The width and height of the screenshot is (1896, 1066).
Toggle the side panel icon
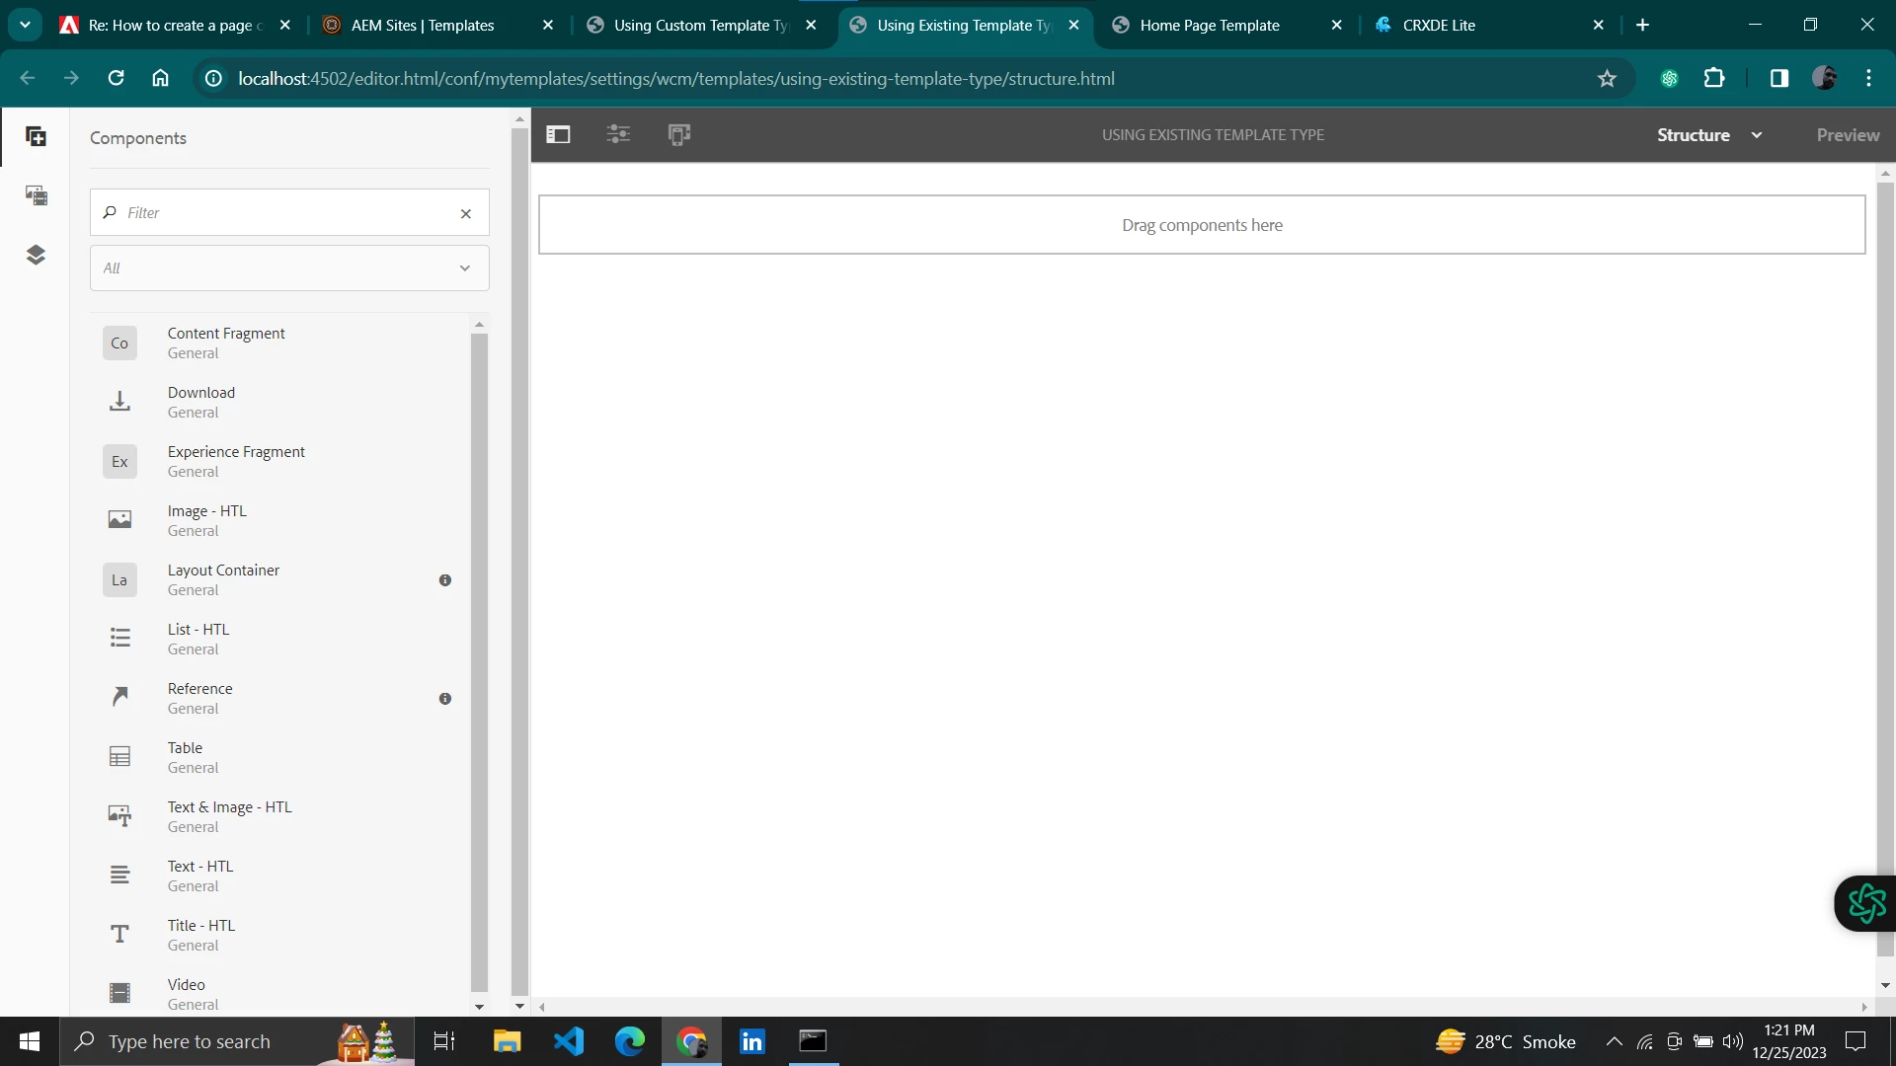click(x=558, y=135)
